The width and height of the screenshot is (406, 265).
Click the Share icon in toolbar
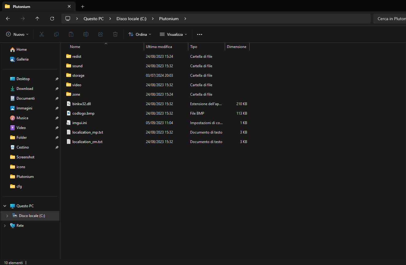click(101, 34)
